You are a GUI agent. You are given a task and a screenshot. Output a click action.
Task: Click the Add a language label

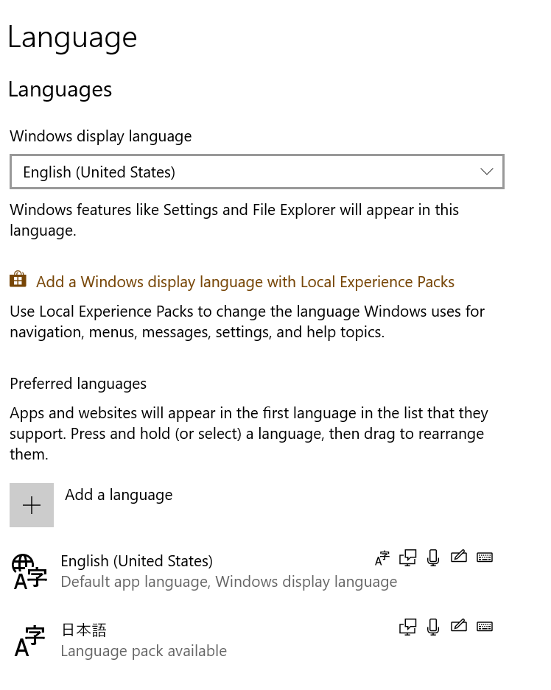(x=119, y=495)
